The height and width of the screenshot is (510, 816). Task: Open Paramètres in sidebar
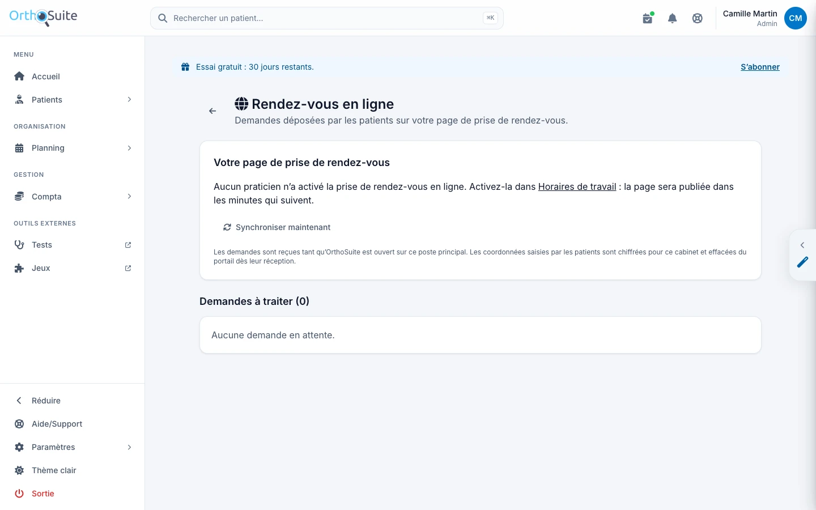[73, 447]
